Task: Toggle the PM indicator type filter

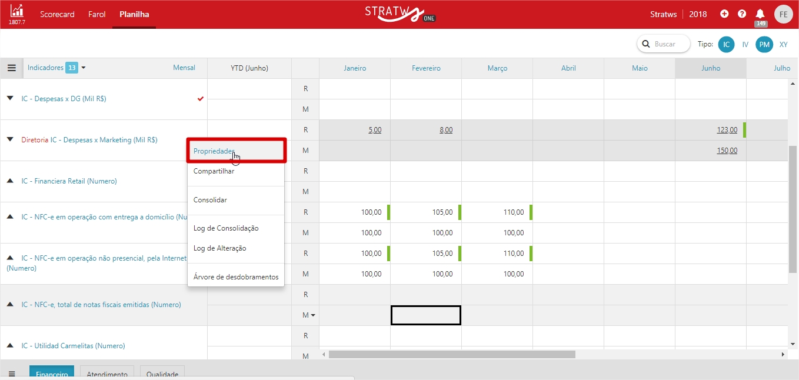Action: (x=765, y=44)
